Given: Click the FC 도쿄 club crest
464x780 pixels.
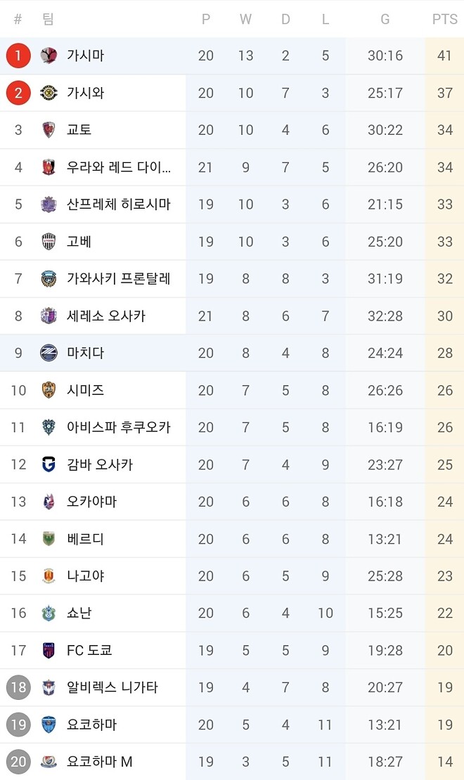Looking at the screenshot, I should (x=49, y=650).
